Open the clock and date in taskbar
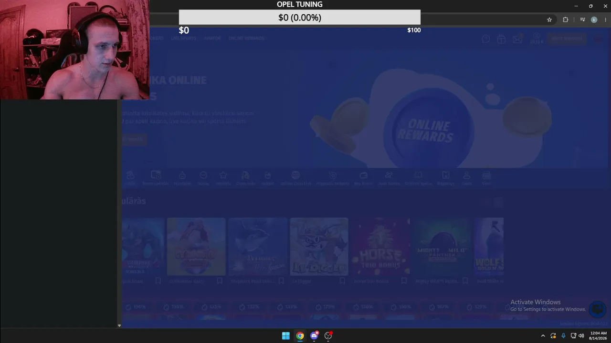Image resolution: width=611 pixels, height=343 pixels. coord(598,336)
